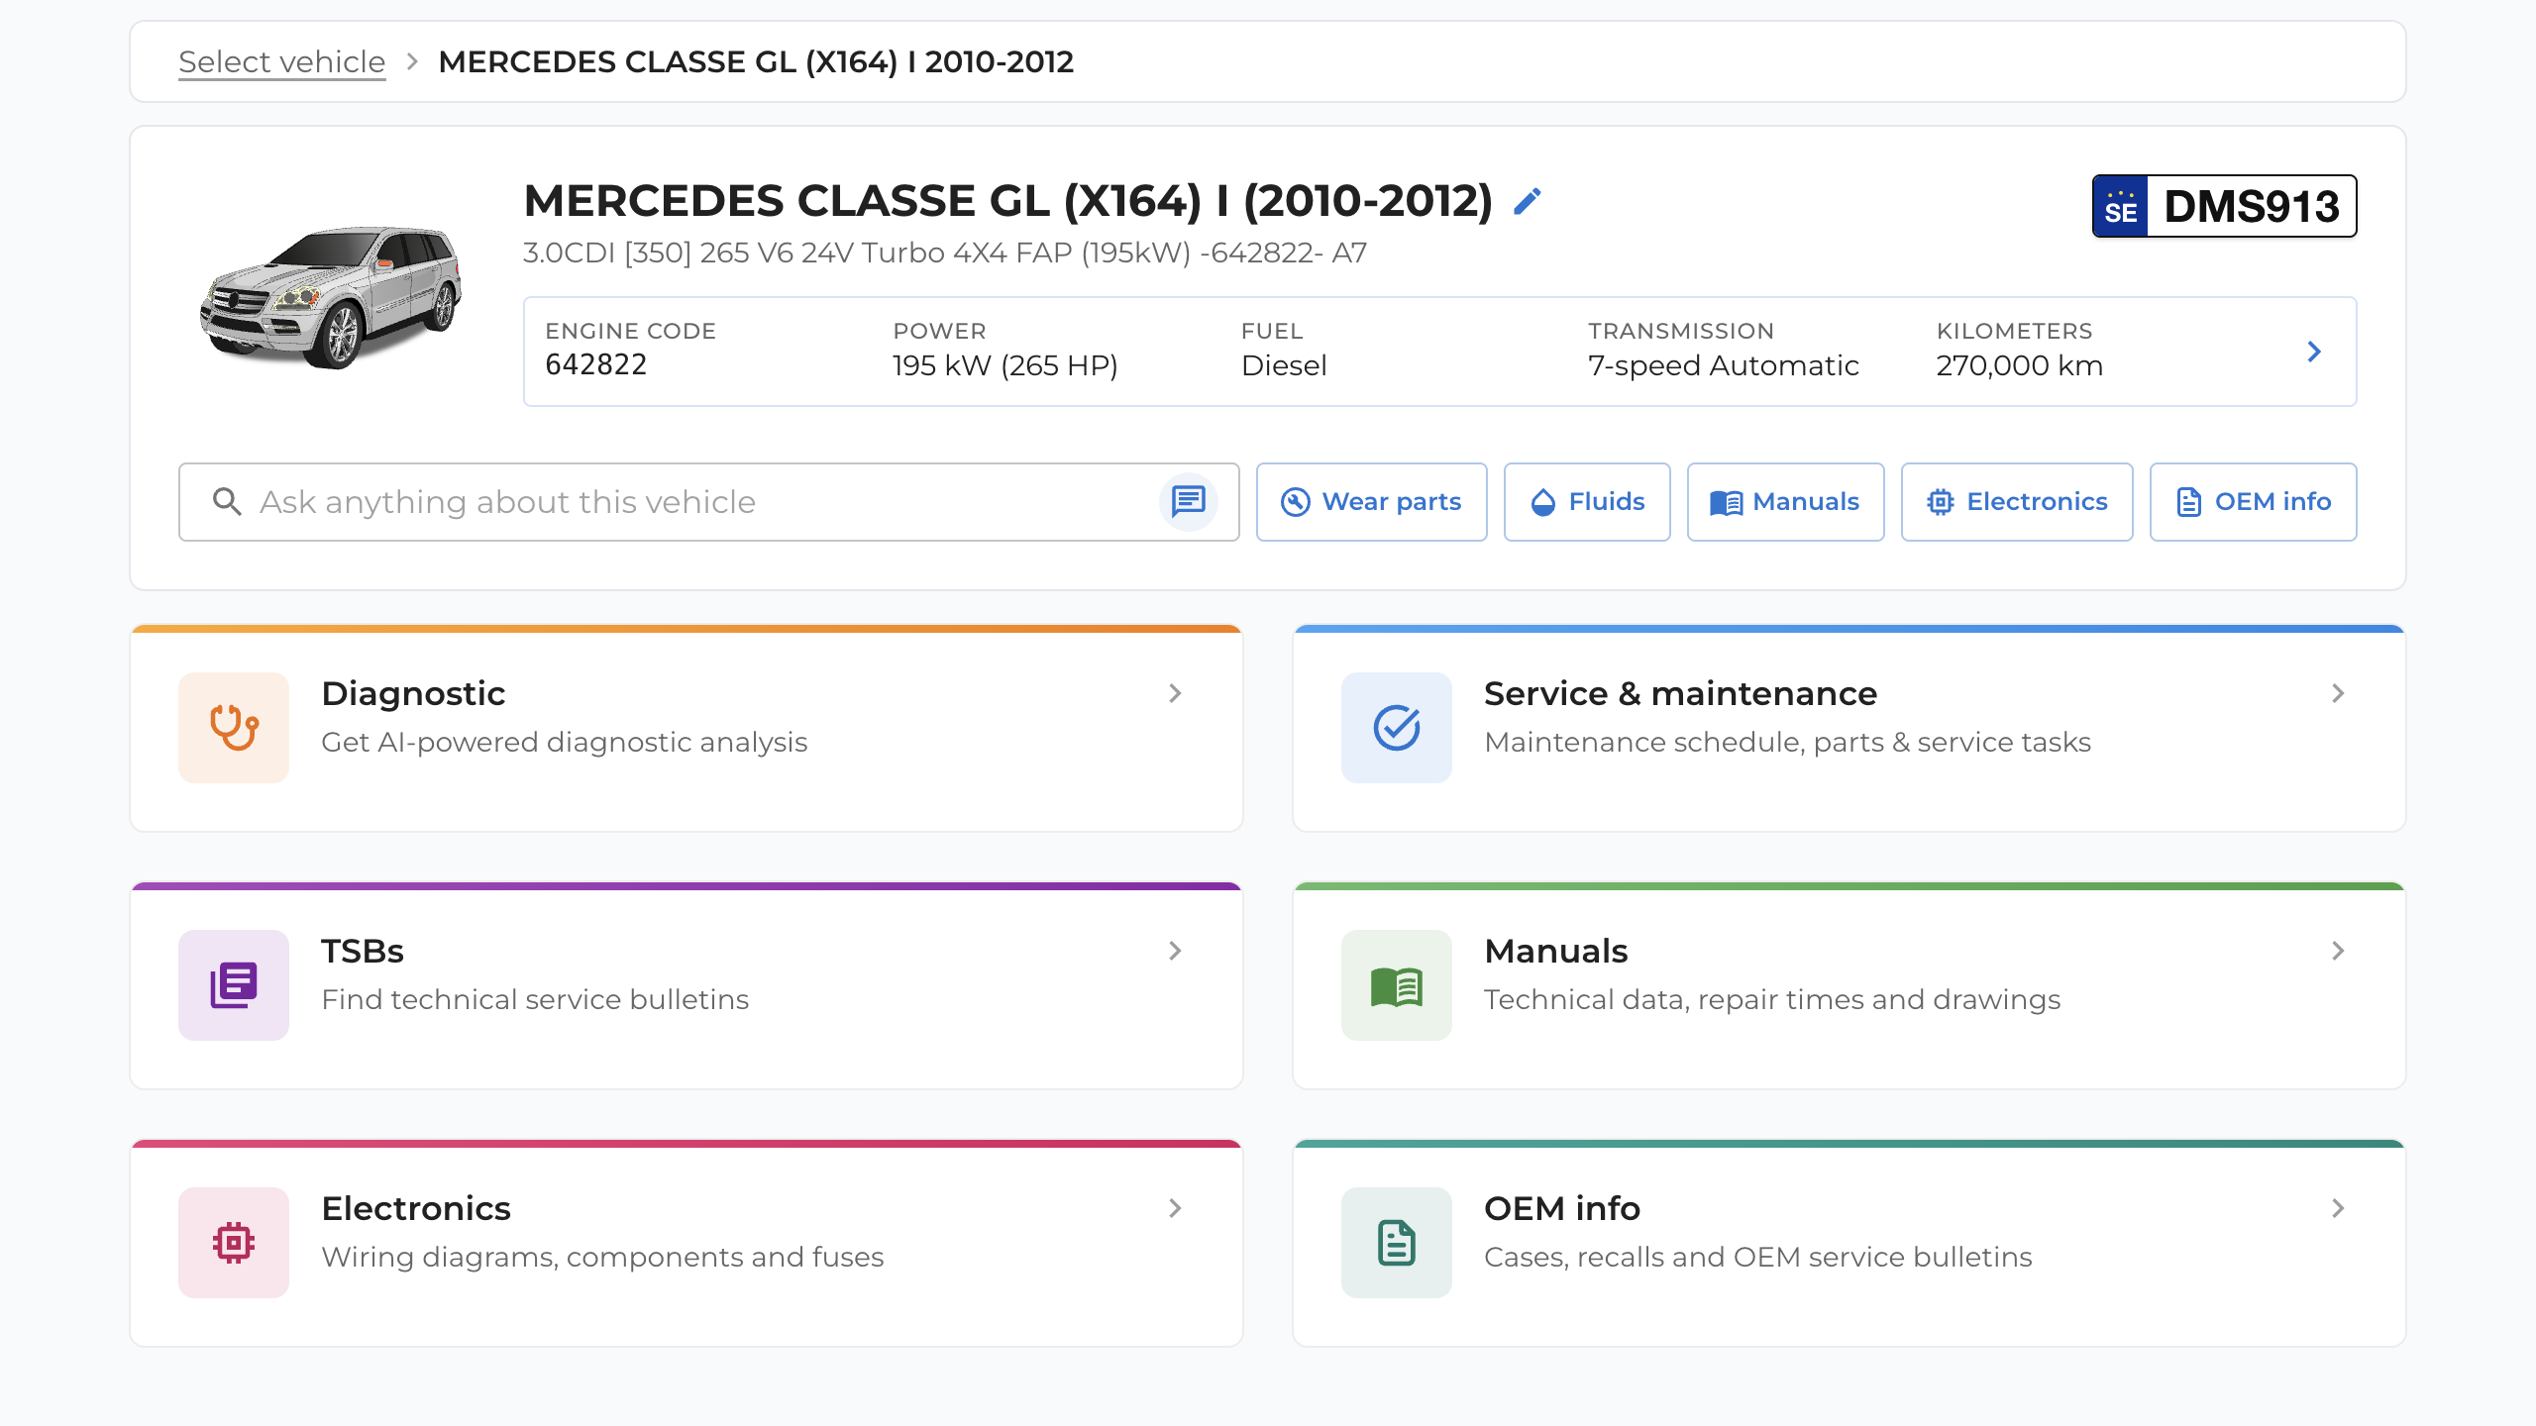
Task: Select the Electronics card title
Action: click(x=416, y=1208)
